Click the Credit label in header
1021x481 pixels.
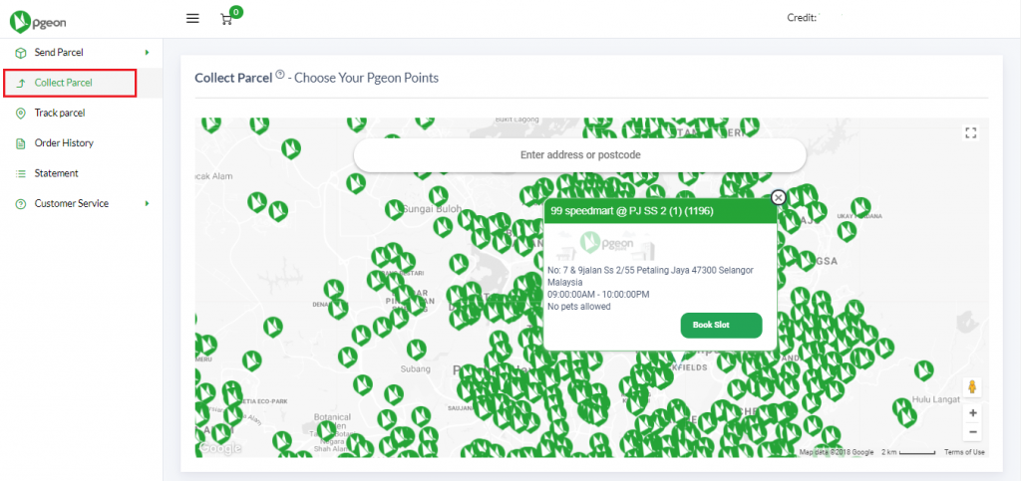pos(802,18)
